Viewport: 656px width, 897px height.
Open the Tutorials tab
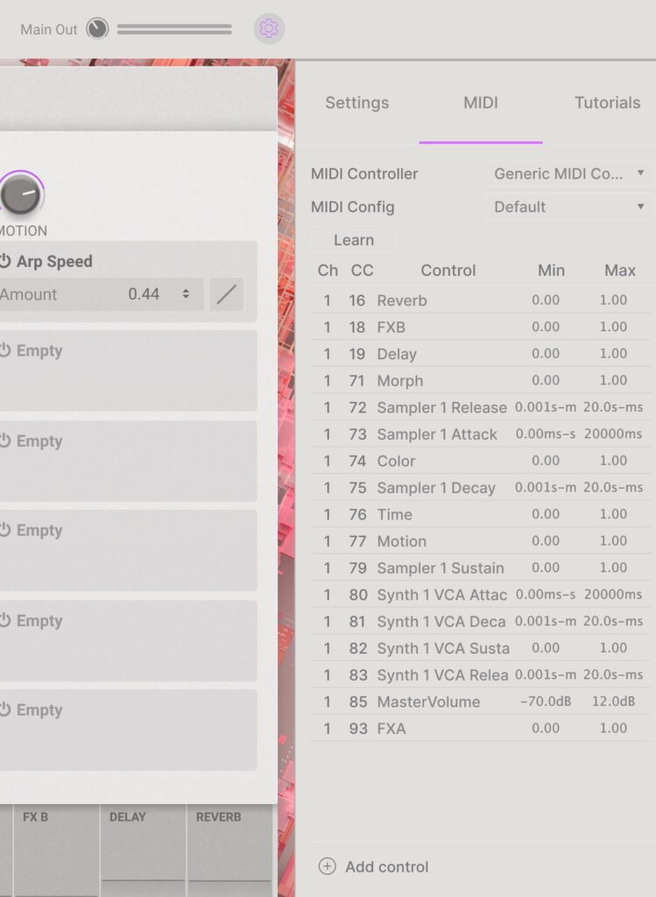pos(607,102)
